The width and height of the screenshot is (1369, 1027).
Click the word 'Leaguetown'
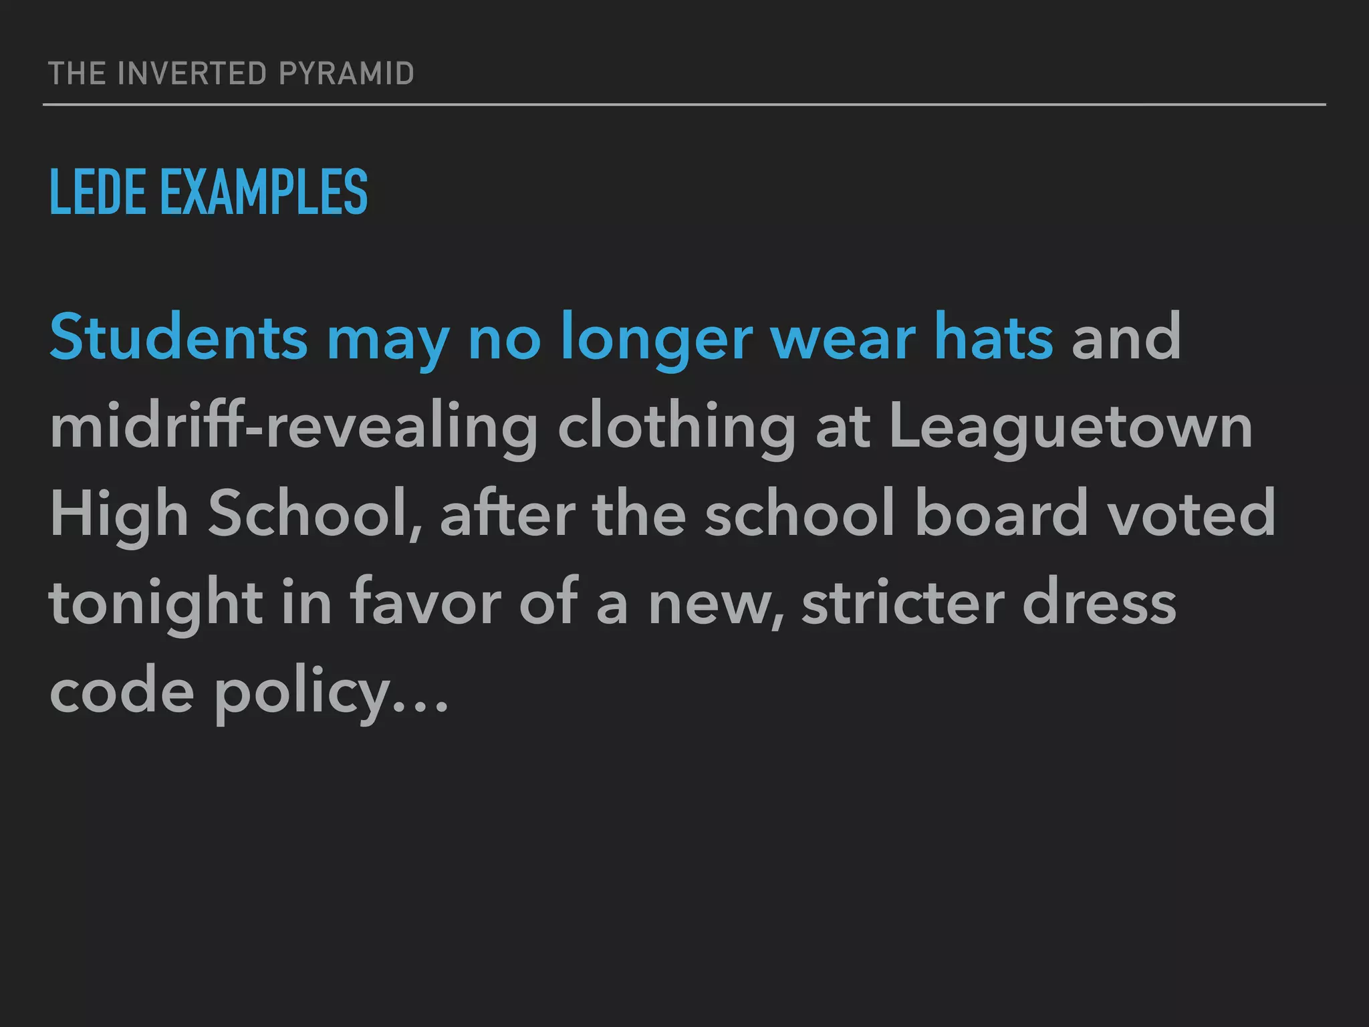1071,427
